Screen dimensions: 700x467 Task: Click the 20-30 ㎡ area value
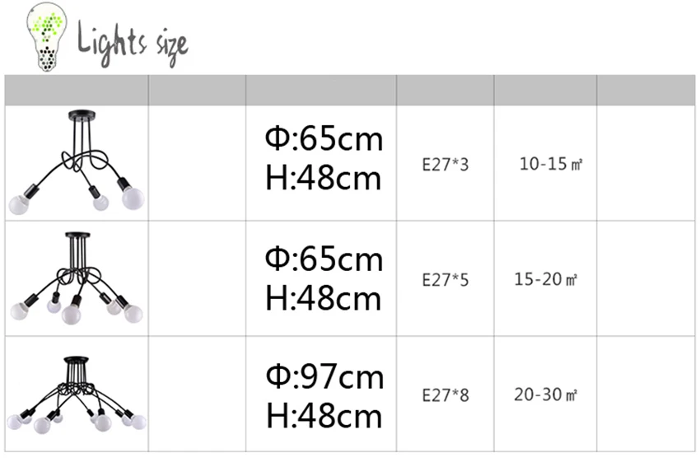547,395
